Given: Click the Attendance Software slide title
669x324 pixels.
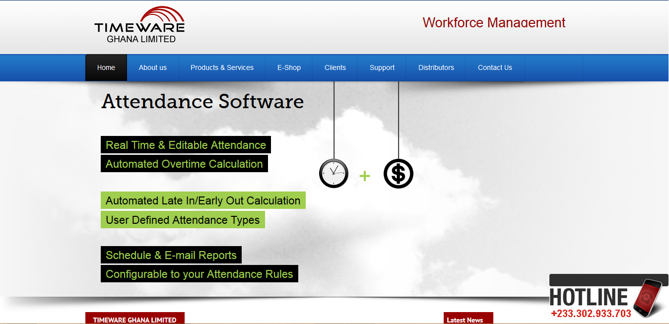Looking at the screenshot, I should (x=202, y=101).
